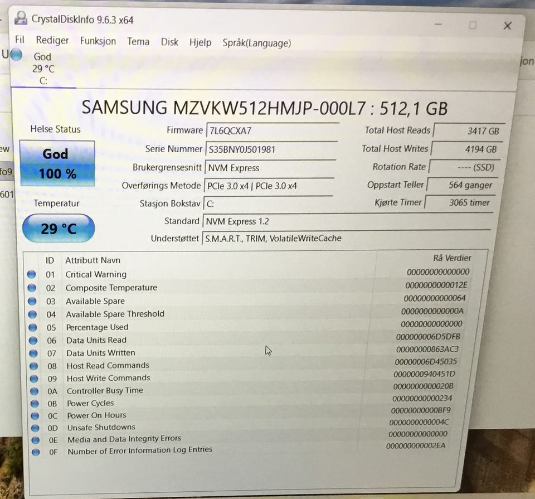Click the 29 °C temperature button
Viewport: 535px width, 499px height.
[x=59, y=229]
